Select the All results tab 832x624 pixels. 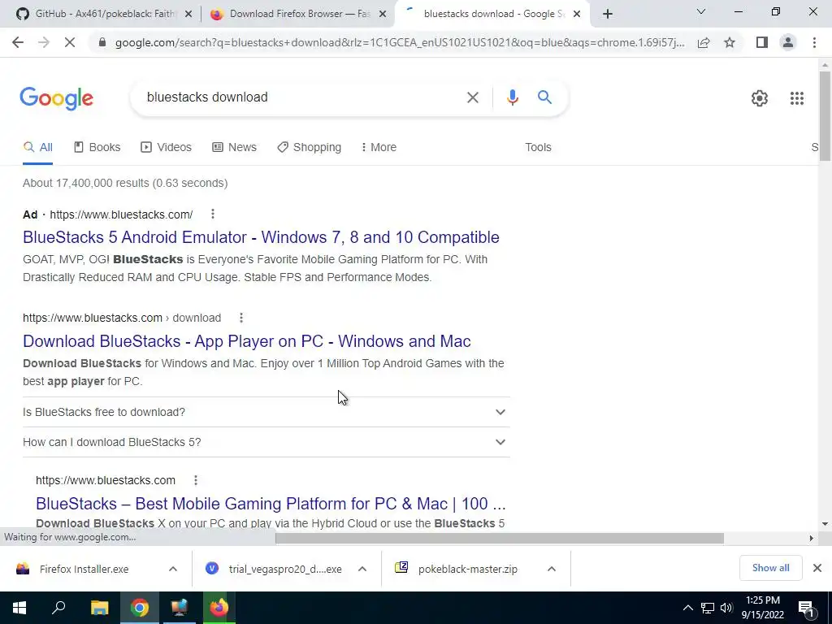pos(37,147)
